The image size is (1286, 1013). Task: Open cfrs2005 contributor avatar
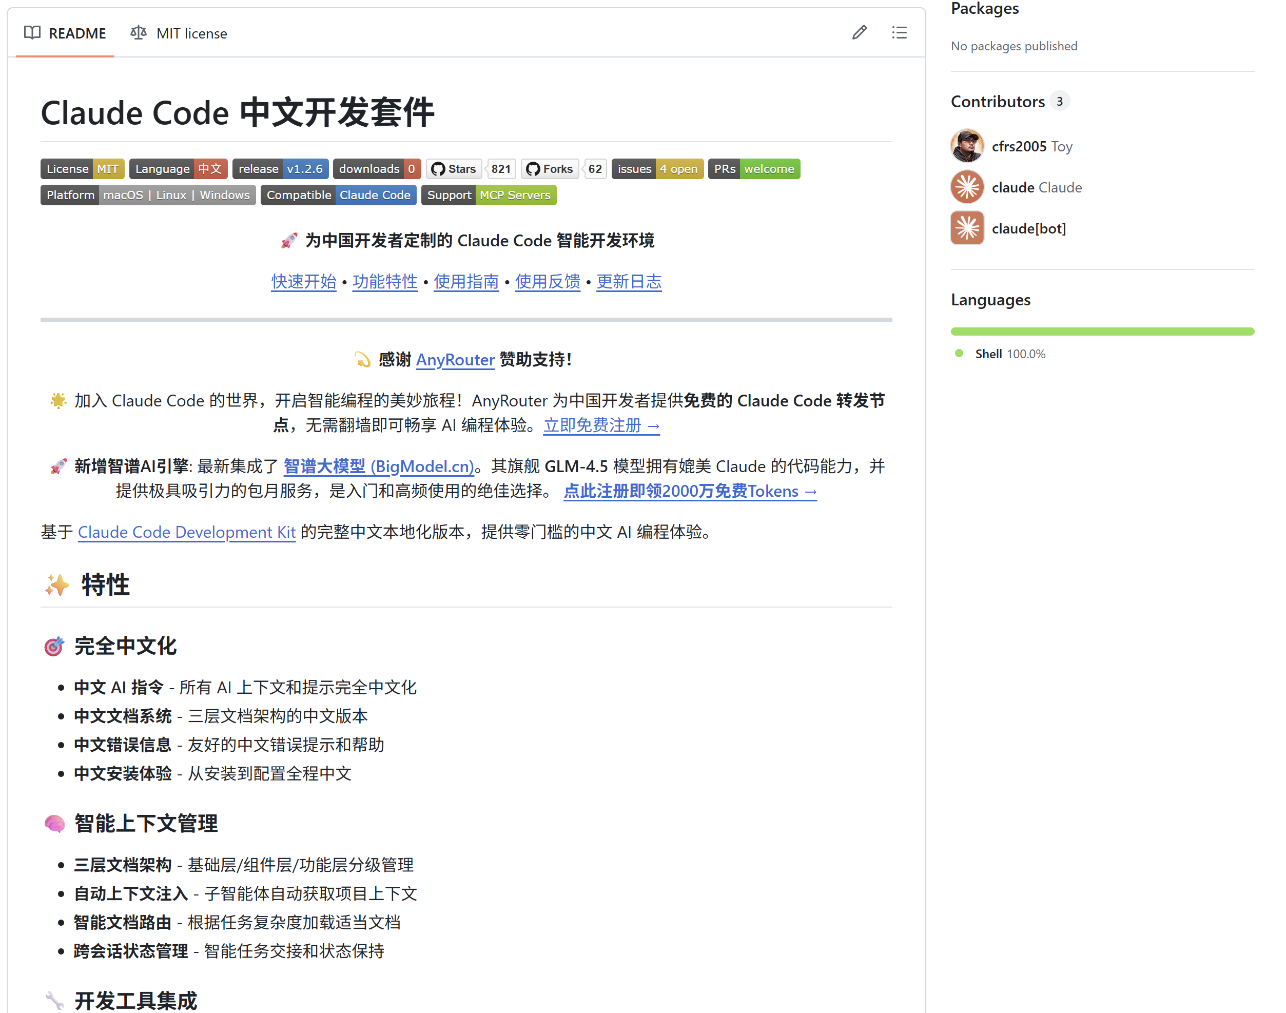(966, 145)
